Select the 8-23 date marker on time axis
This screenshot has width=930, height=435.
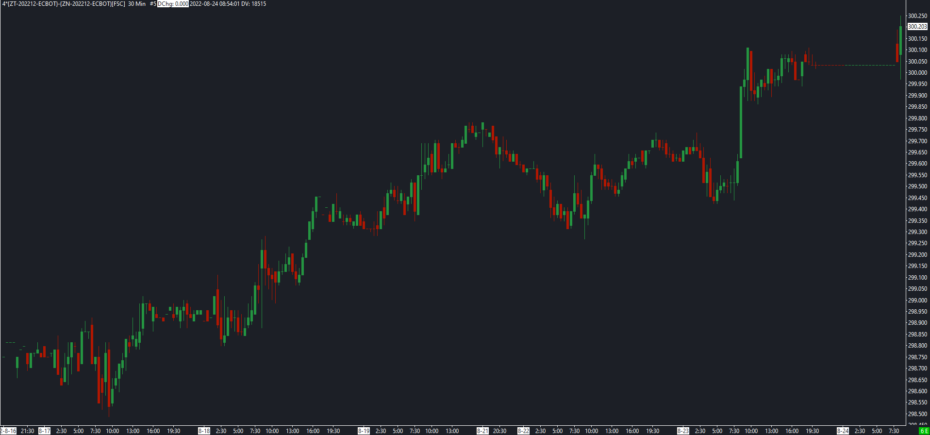point(683,431)
